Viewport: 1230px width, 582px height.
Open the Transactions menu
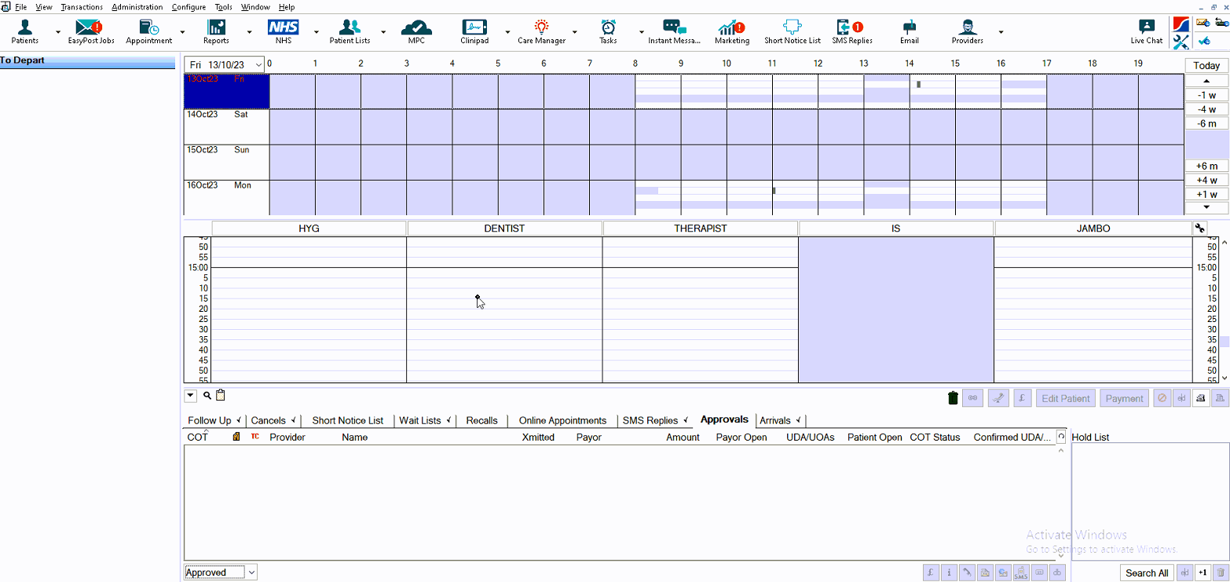coord(82,7)
